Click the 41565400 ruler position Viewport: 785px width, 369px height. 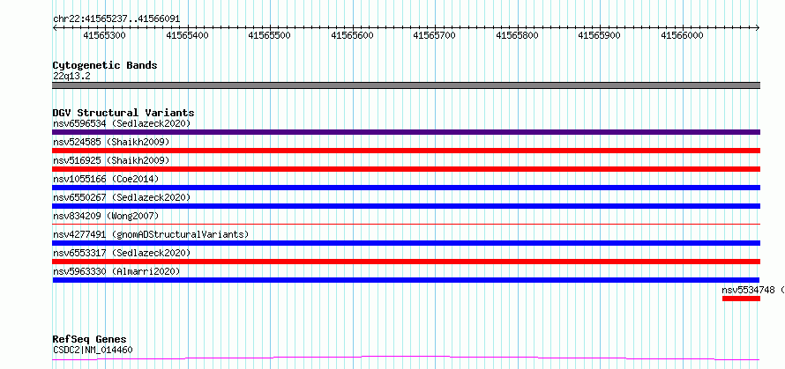187,35
